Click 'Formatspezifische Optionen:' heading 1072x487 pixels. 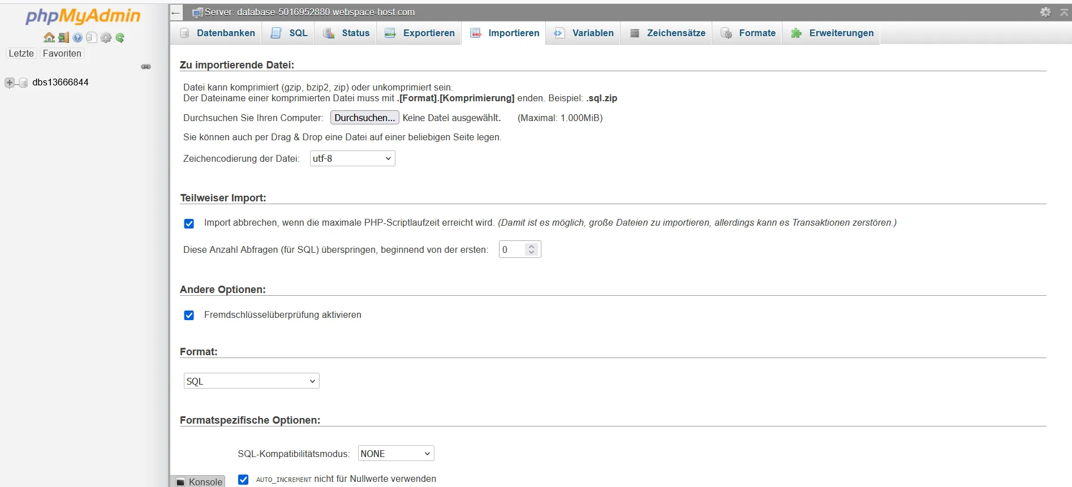tap(250, 420)
